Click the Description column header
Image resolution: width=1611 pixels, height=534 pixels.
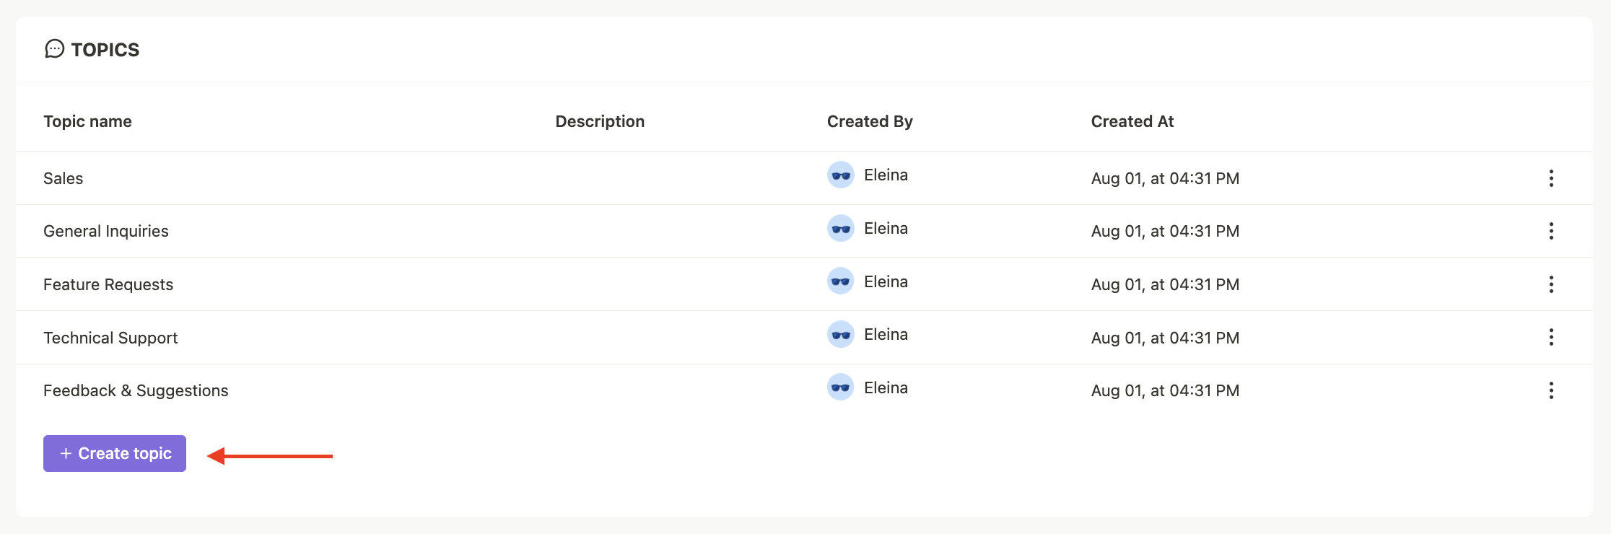point(600,121)
